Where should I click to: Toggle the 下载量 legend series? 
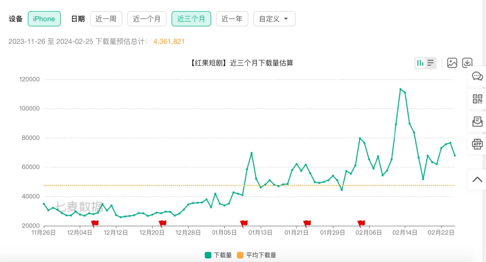(x=218, y=255)
